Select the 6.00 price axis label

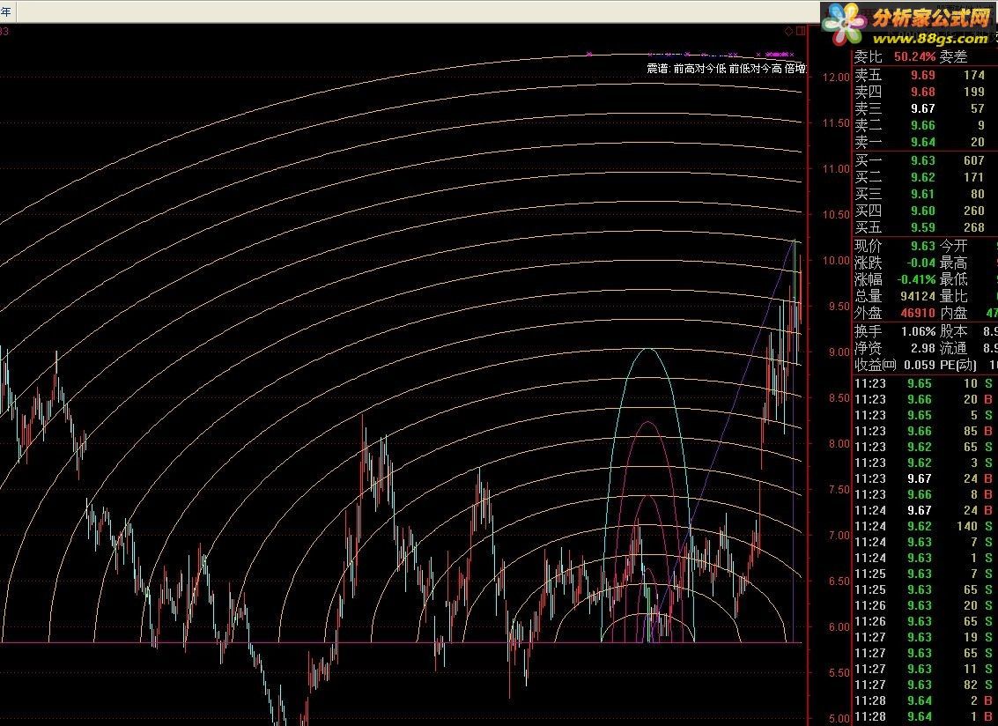pos(839,627)
